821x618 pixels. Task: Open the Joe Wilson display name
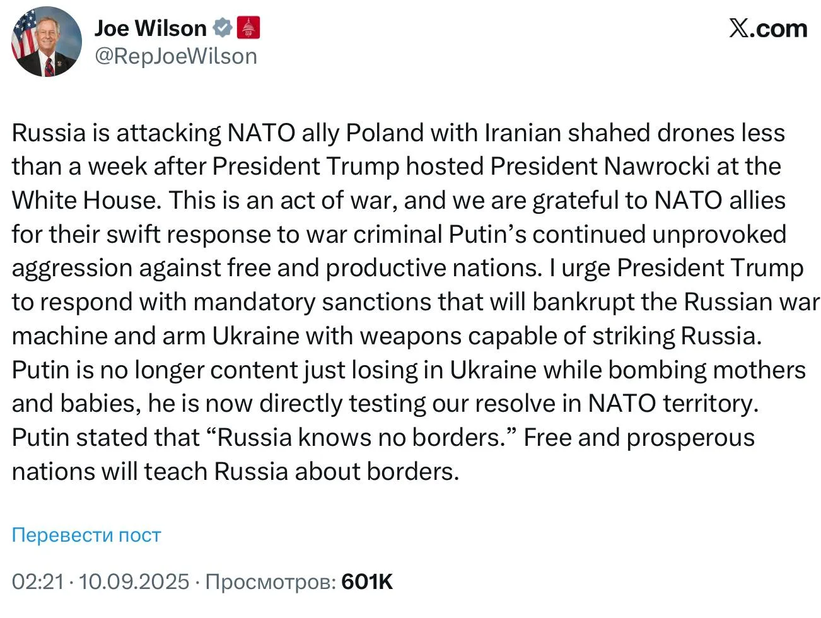pyautogui.click(x=150, y=28)
